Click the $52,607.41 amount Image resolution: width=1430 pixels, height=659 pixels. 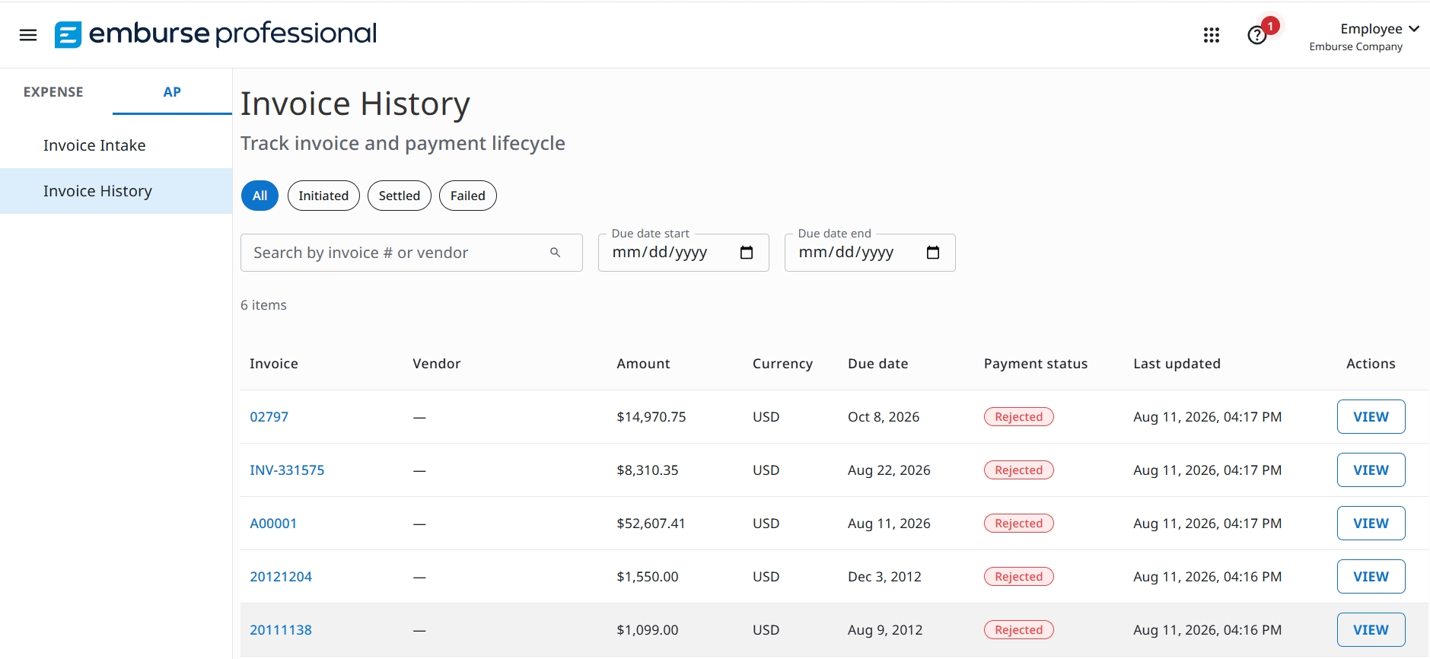point(651,524)
